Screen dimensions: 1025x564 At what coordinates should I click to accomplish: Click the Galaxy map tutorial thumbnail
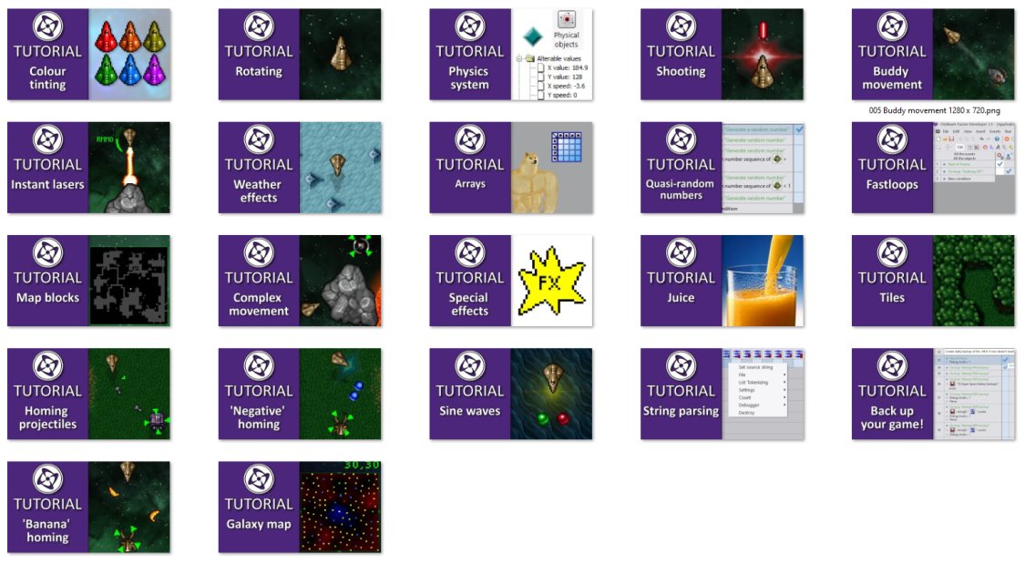300,507
